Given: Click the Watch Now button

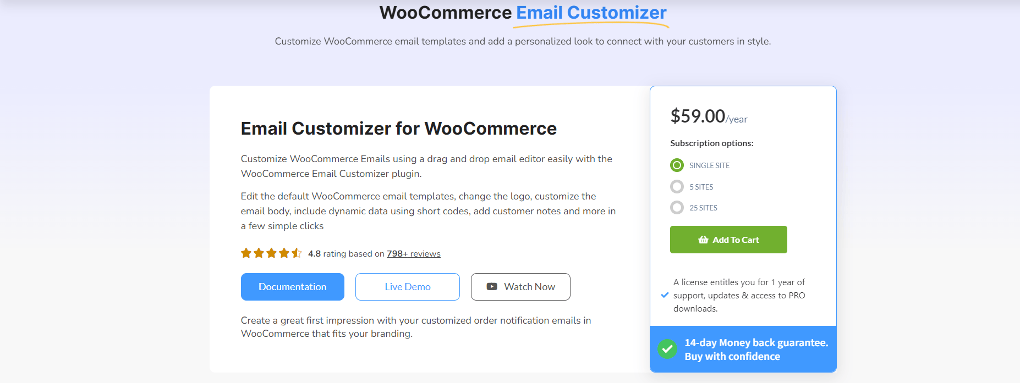Looking at the screenshot, I should [x=520, y=286].
